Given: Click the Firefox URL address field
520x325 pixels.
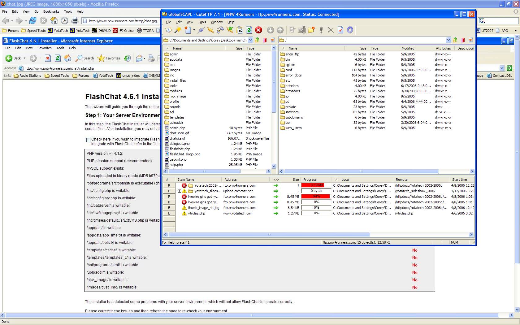Looking at the screenshot, I should (x=123, y=21).
